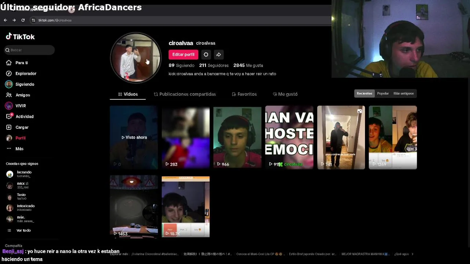Open the video with 915 views
The height and width of the screenshot is (264, 470).
point(289,137)
